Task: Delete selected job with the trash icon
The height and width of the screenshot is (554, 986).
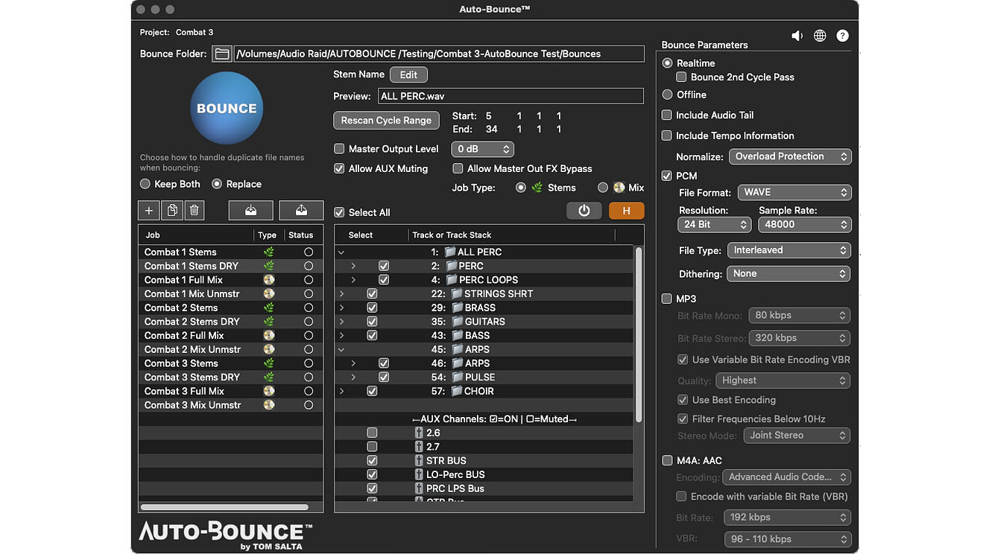Action: [194, 210]
